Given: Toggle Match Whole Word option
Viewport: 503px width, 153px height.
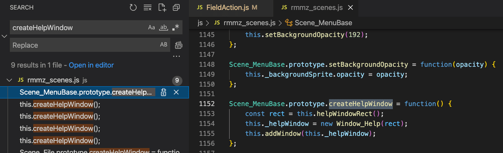Looking at the screenshot, I should (x=164, y=28).
